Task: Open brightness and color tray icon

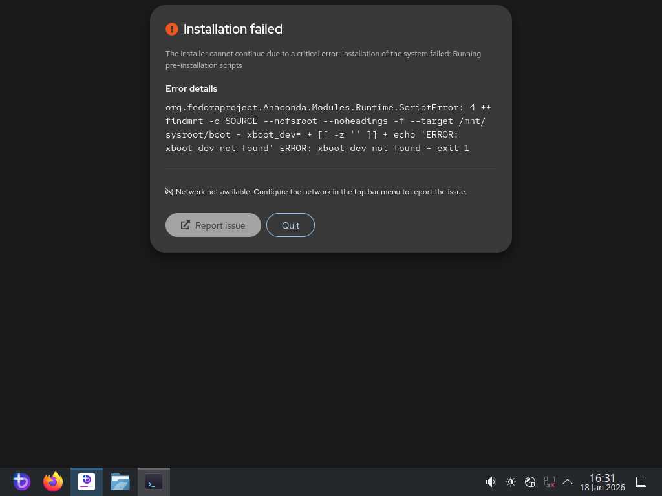Action: point(511,482)
